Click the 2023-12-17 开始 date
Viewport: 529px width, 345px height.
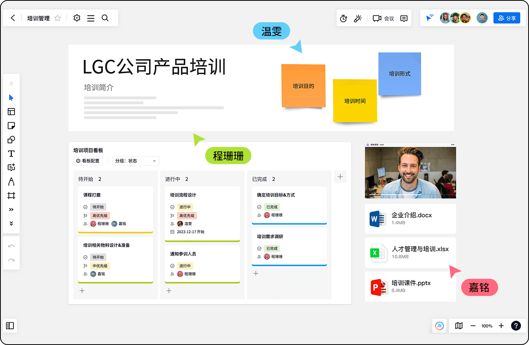point(191,232)
